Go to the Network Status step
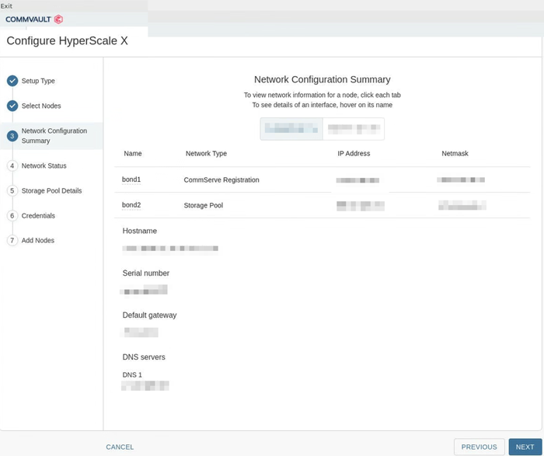 [44, 165]
